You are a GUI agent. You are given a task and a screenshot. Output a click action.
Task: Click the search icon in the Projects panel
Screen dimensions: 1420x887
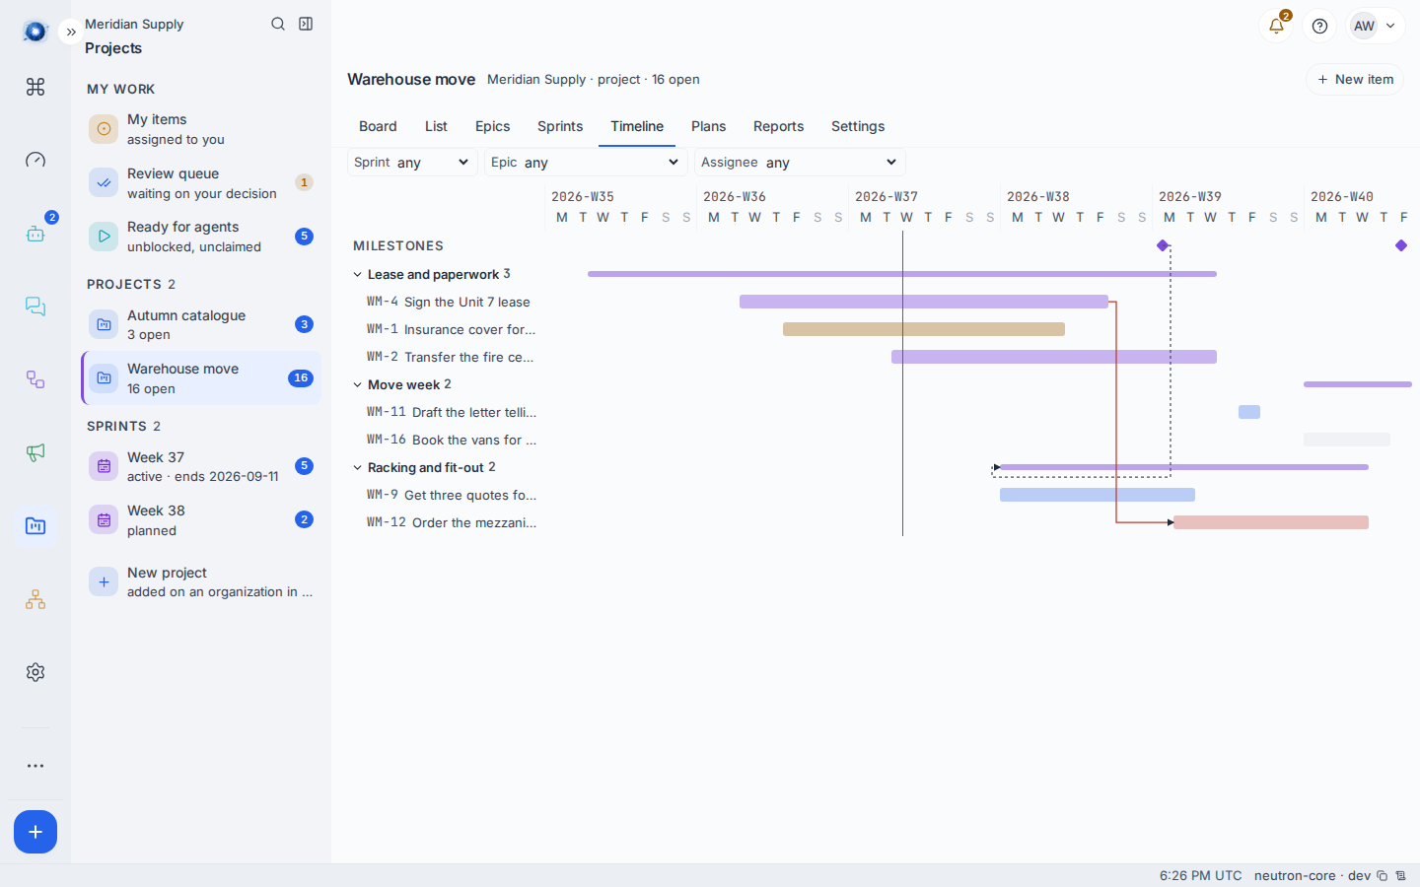[x=278, y=24]
